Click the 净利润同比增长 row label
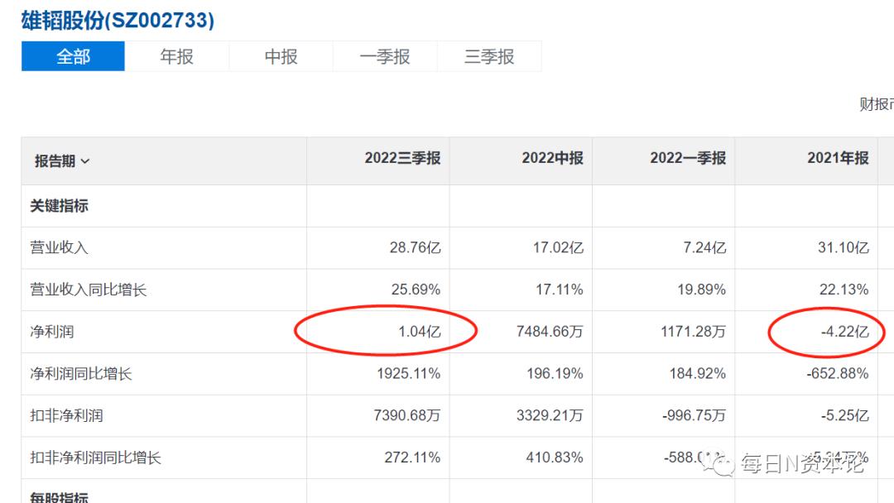 (81, 374)
